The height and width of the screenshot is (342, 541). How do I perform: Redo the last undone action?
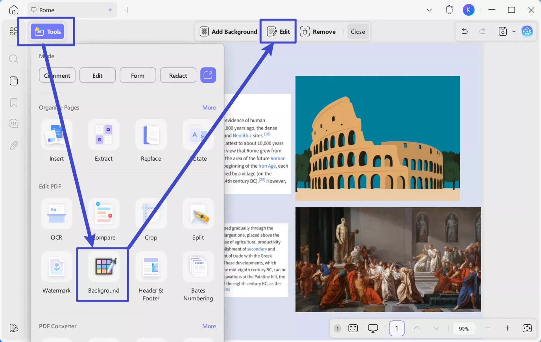pyautogui.click(x=482, y=31)
